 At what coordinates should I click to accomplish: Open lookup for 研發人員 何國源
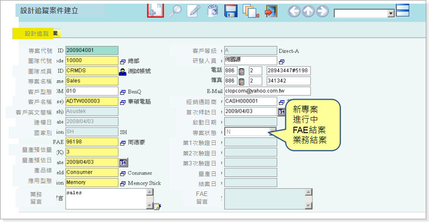(281, 62)
